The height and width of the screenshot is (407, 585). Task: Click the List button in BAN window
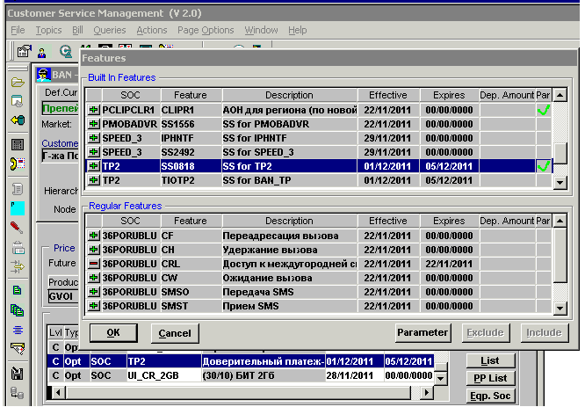pos(490,360)
